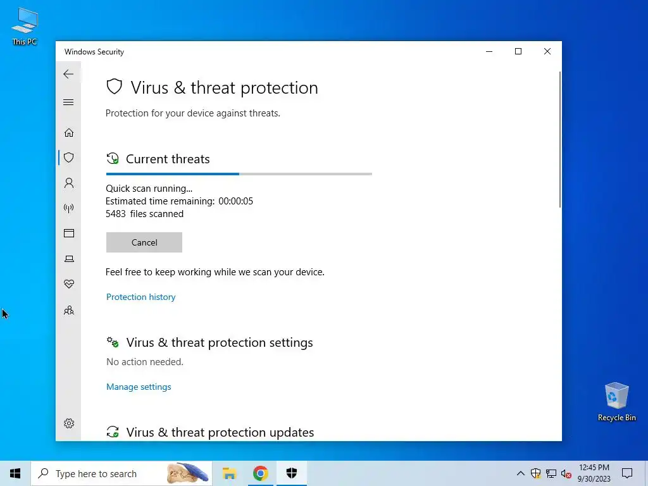Click the Windows Security tray icon
Viewport: 648px width, 486px height.
pos(535,473)
